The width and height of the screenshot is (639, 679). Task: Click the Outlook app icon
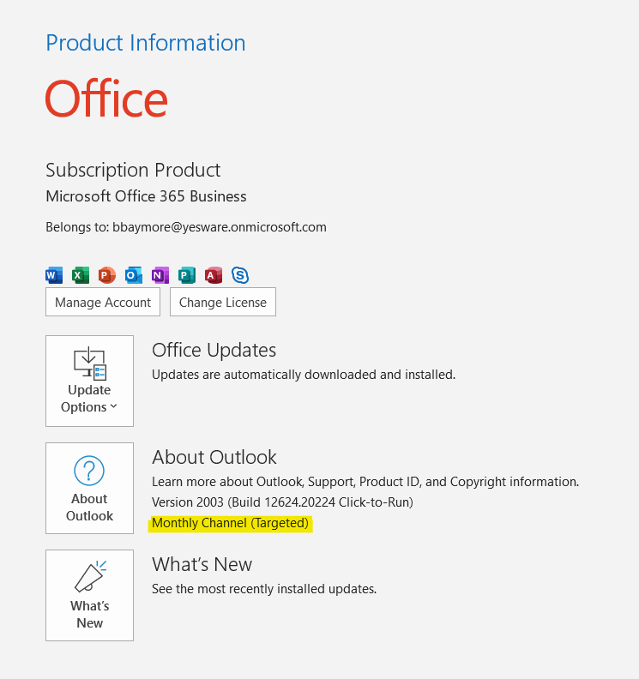pyautogui.click(x=134, y=275)
